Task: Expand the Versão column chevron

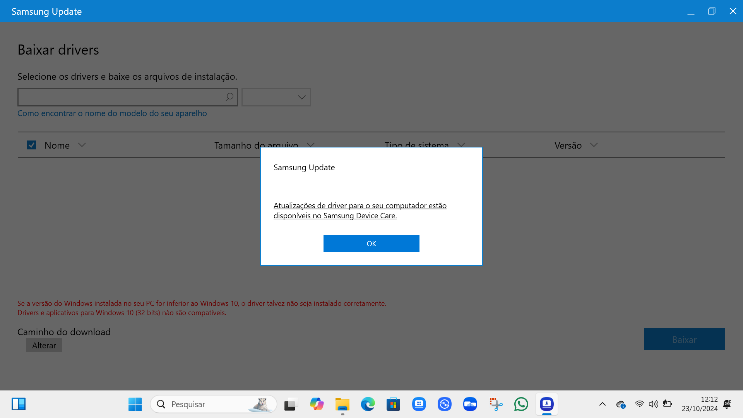Action: (x=594, y=145)
